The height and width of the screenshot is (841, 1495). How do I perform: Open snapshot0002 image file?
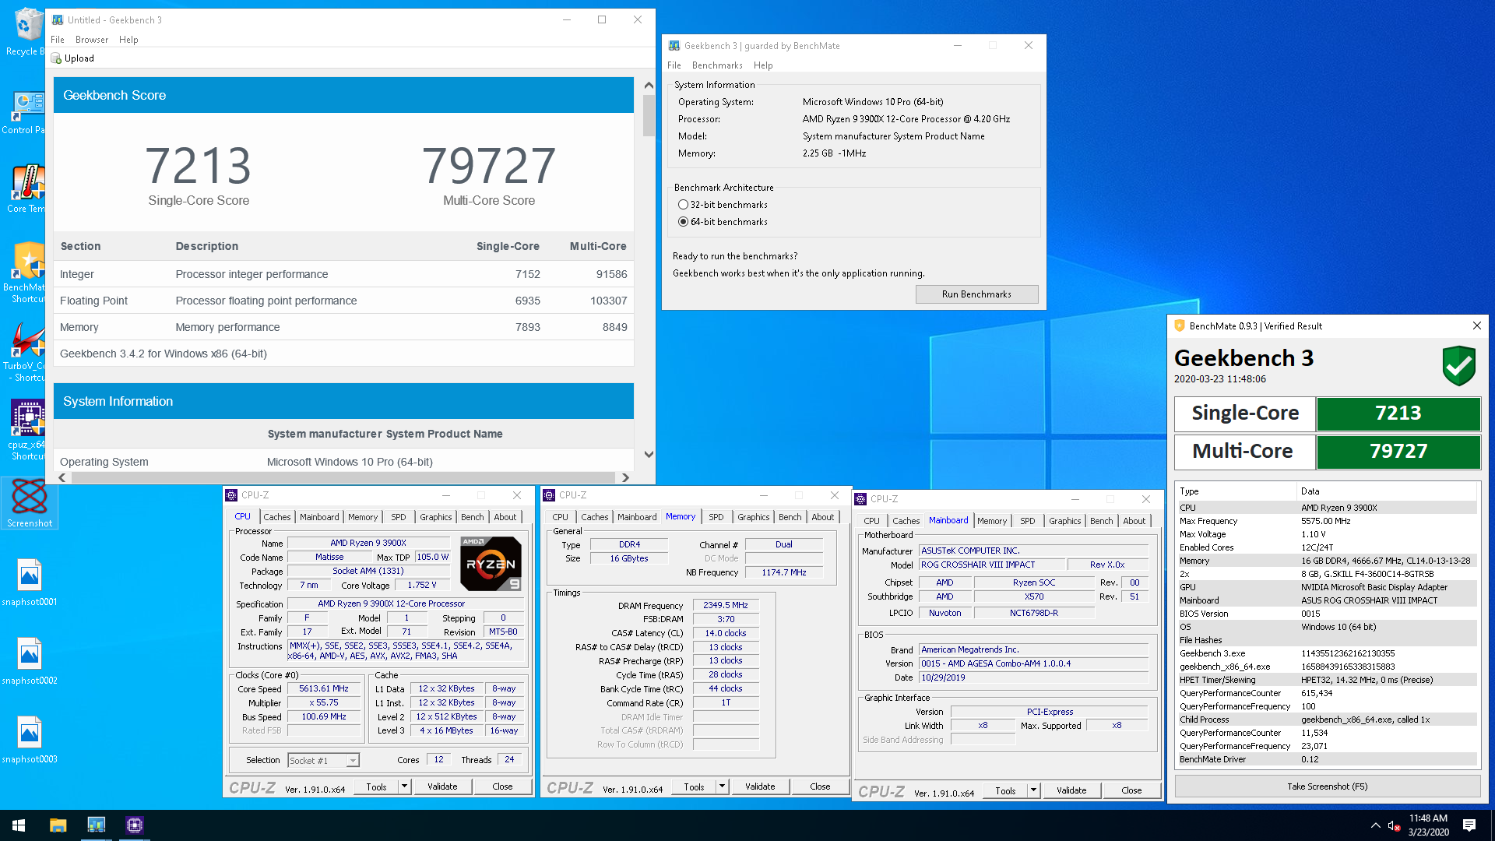[x=29, y=661]
